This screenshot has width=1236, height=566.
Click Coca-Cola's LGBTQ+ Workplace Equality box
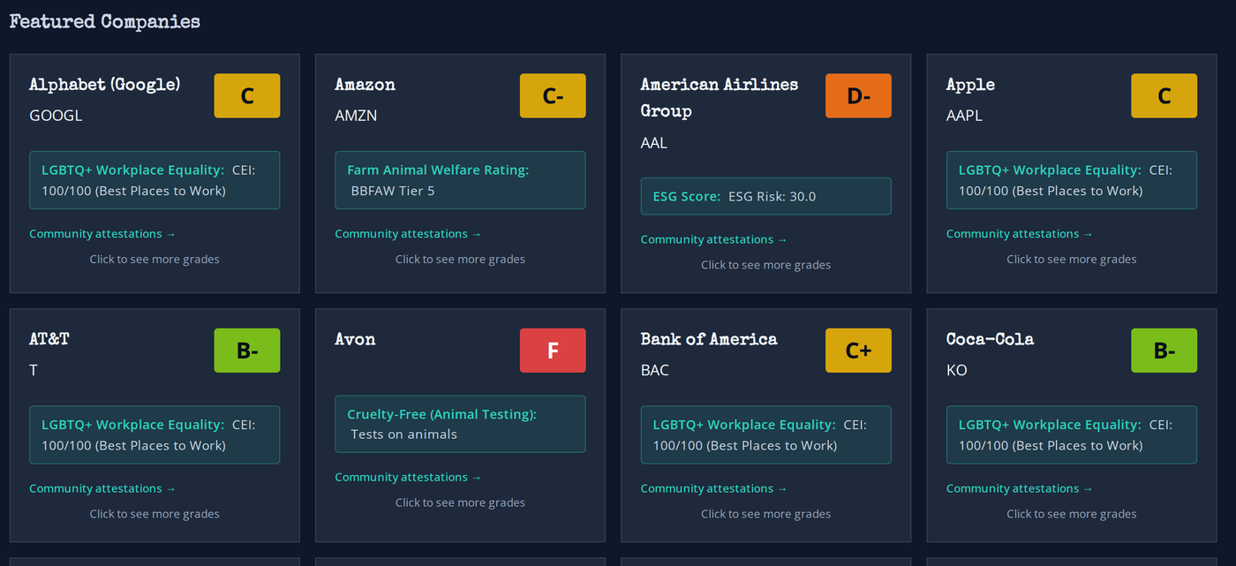point(1072,434)
